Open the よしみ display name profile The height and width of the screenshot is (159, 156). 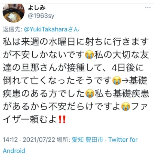pos(37,8)
